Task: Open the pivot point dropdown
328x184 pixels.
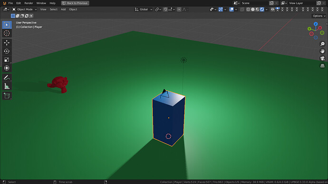Action: (158, 10)
